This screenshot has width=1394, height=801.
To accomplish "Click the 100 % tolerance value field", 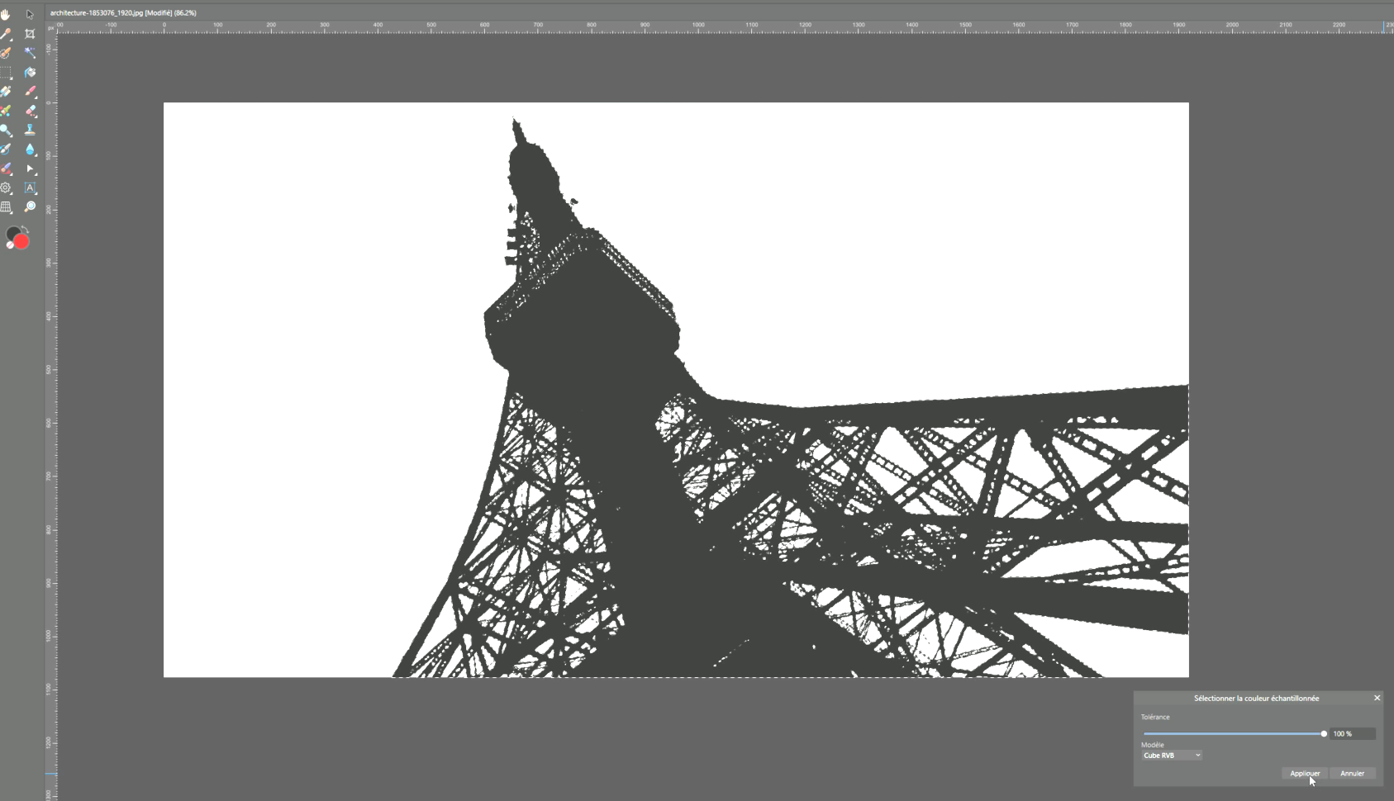I will pyautogui.click(x=1352, y=734).
